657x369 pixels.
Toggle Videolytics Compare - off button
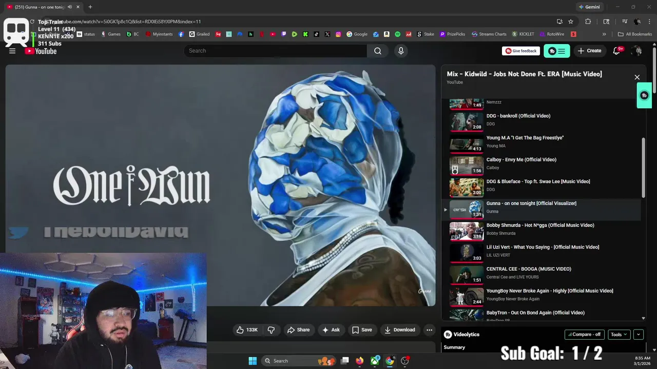tap(584, 334)
